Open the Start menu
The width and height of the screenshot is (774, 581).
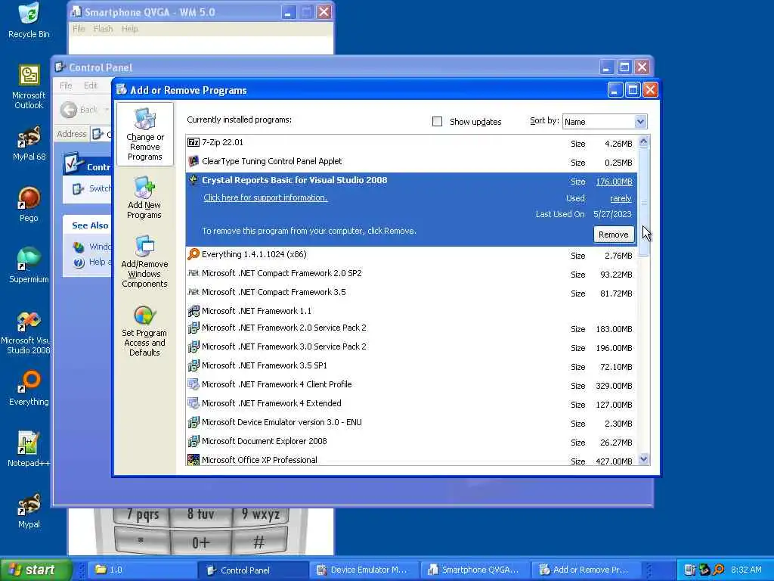[35, 570]
